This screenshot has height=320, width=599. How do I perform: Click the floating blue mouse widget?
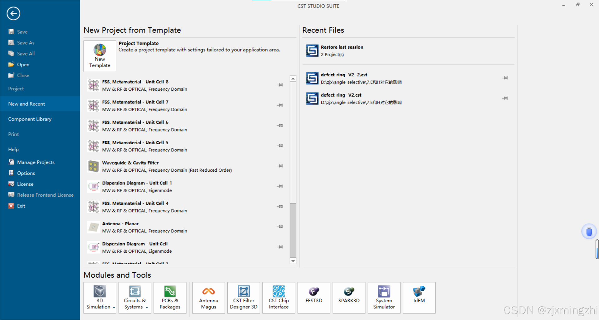click(589, 232)
